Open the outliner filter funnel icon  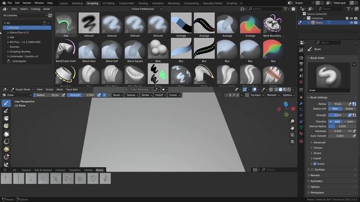point(349,9)
